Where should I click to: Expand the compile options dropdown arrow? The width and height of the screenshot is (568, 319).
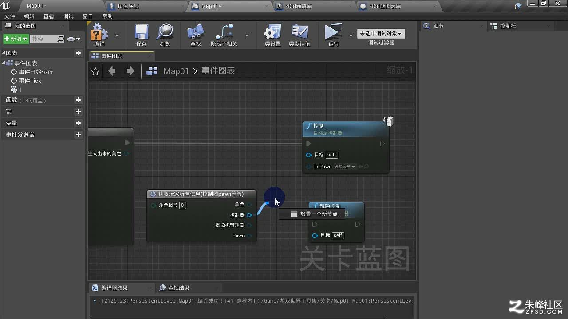(117, 35)
